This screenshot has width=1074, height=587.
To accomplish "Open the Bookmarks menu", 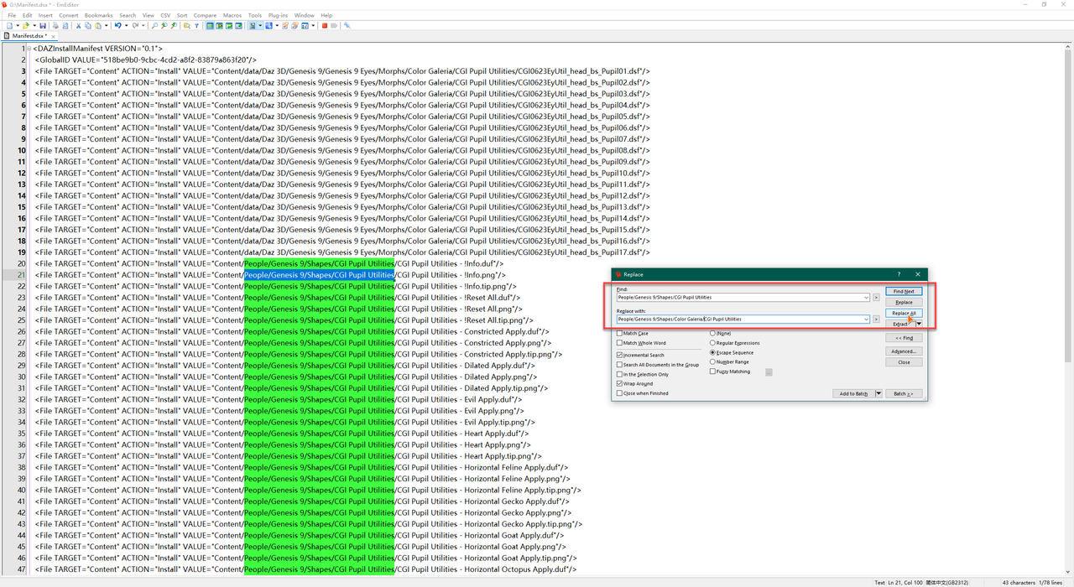I will [x=98, y=15].
